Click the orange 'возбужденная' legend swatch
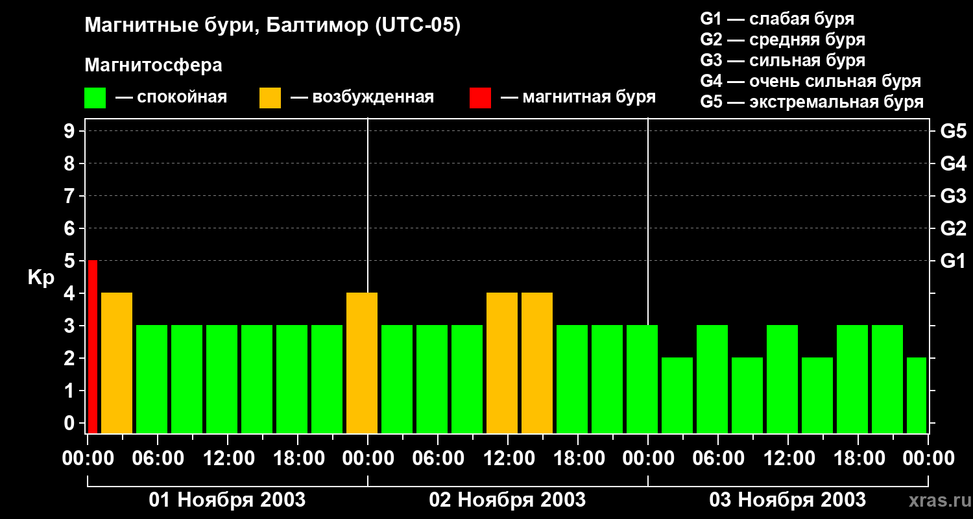The height and width of the screenshot is (519, 973). tap(270, 98)
